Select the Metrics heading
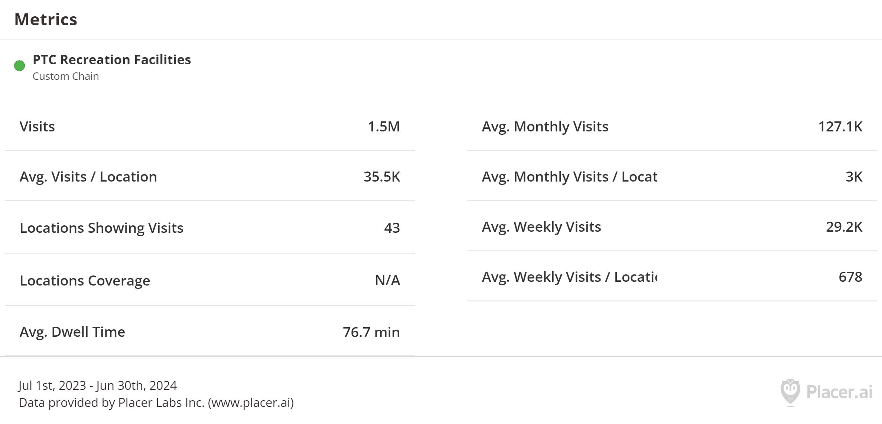 click(x=46, y=19)
